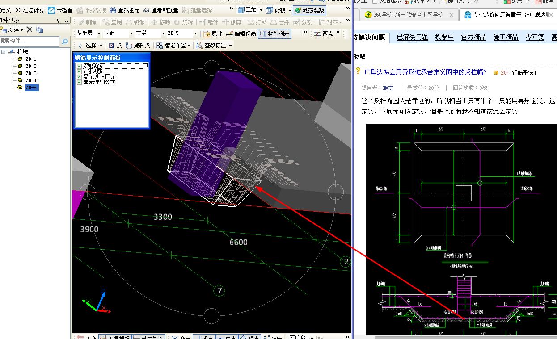
Task: Open the 官方精品 tab on webpage
Action: point(474,37)
